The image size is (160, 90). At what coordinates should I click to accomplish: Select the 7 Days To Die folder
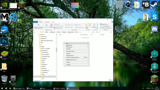click(44, 36)
